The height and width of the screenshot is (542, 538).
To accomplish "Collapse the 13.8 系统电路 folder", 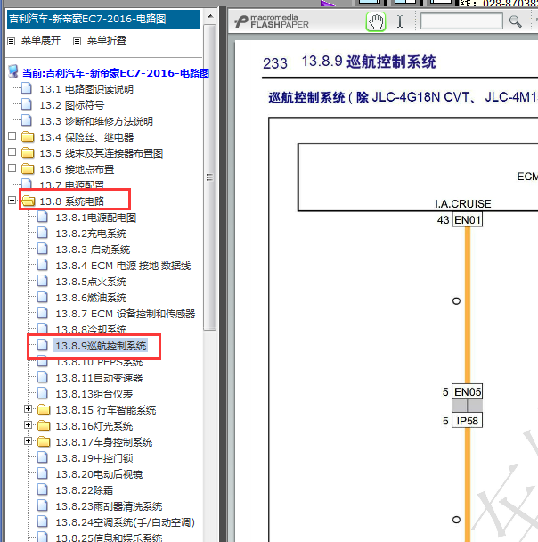I will [x=12, y=201].
